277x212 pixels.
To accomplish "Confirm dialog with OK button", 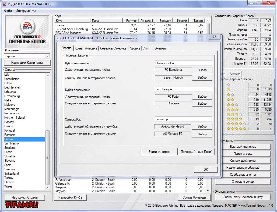I will 206,169.
